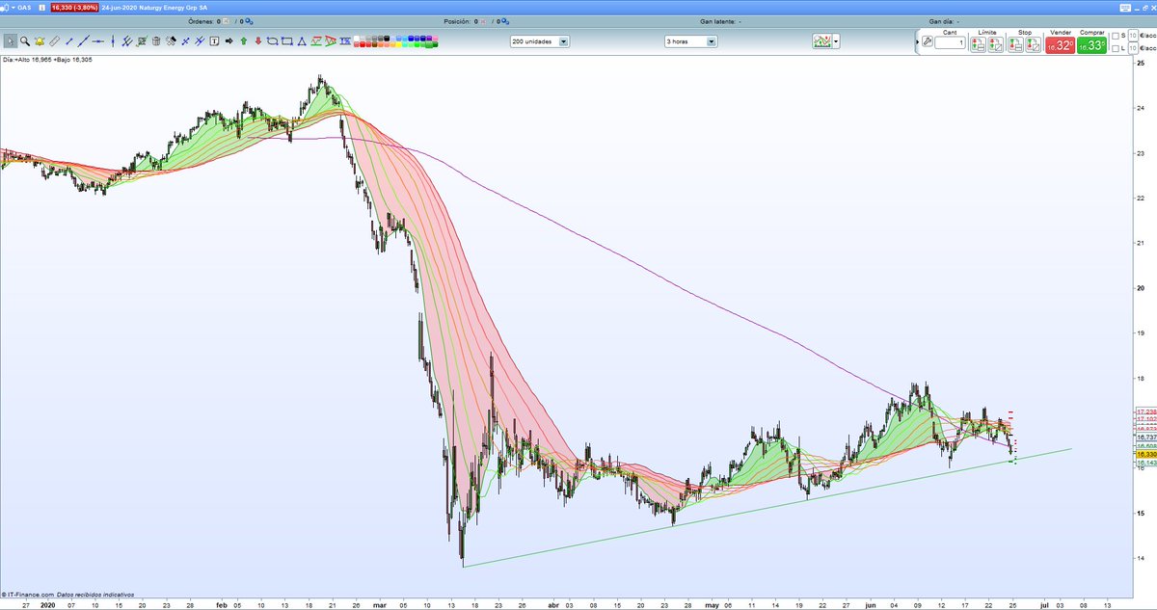Click the Cant quantity input field
Viewport: 1157px width, 610px height.
(949, 41)
